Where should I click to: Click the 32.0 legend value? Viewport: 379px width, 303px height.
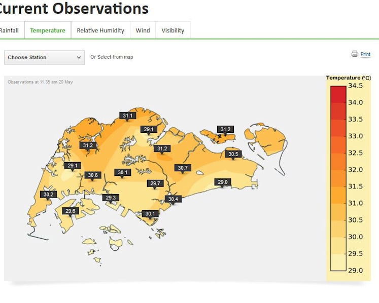(355, 170)
